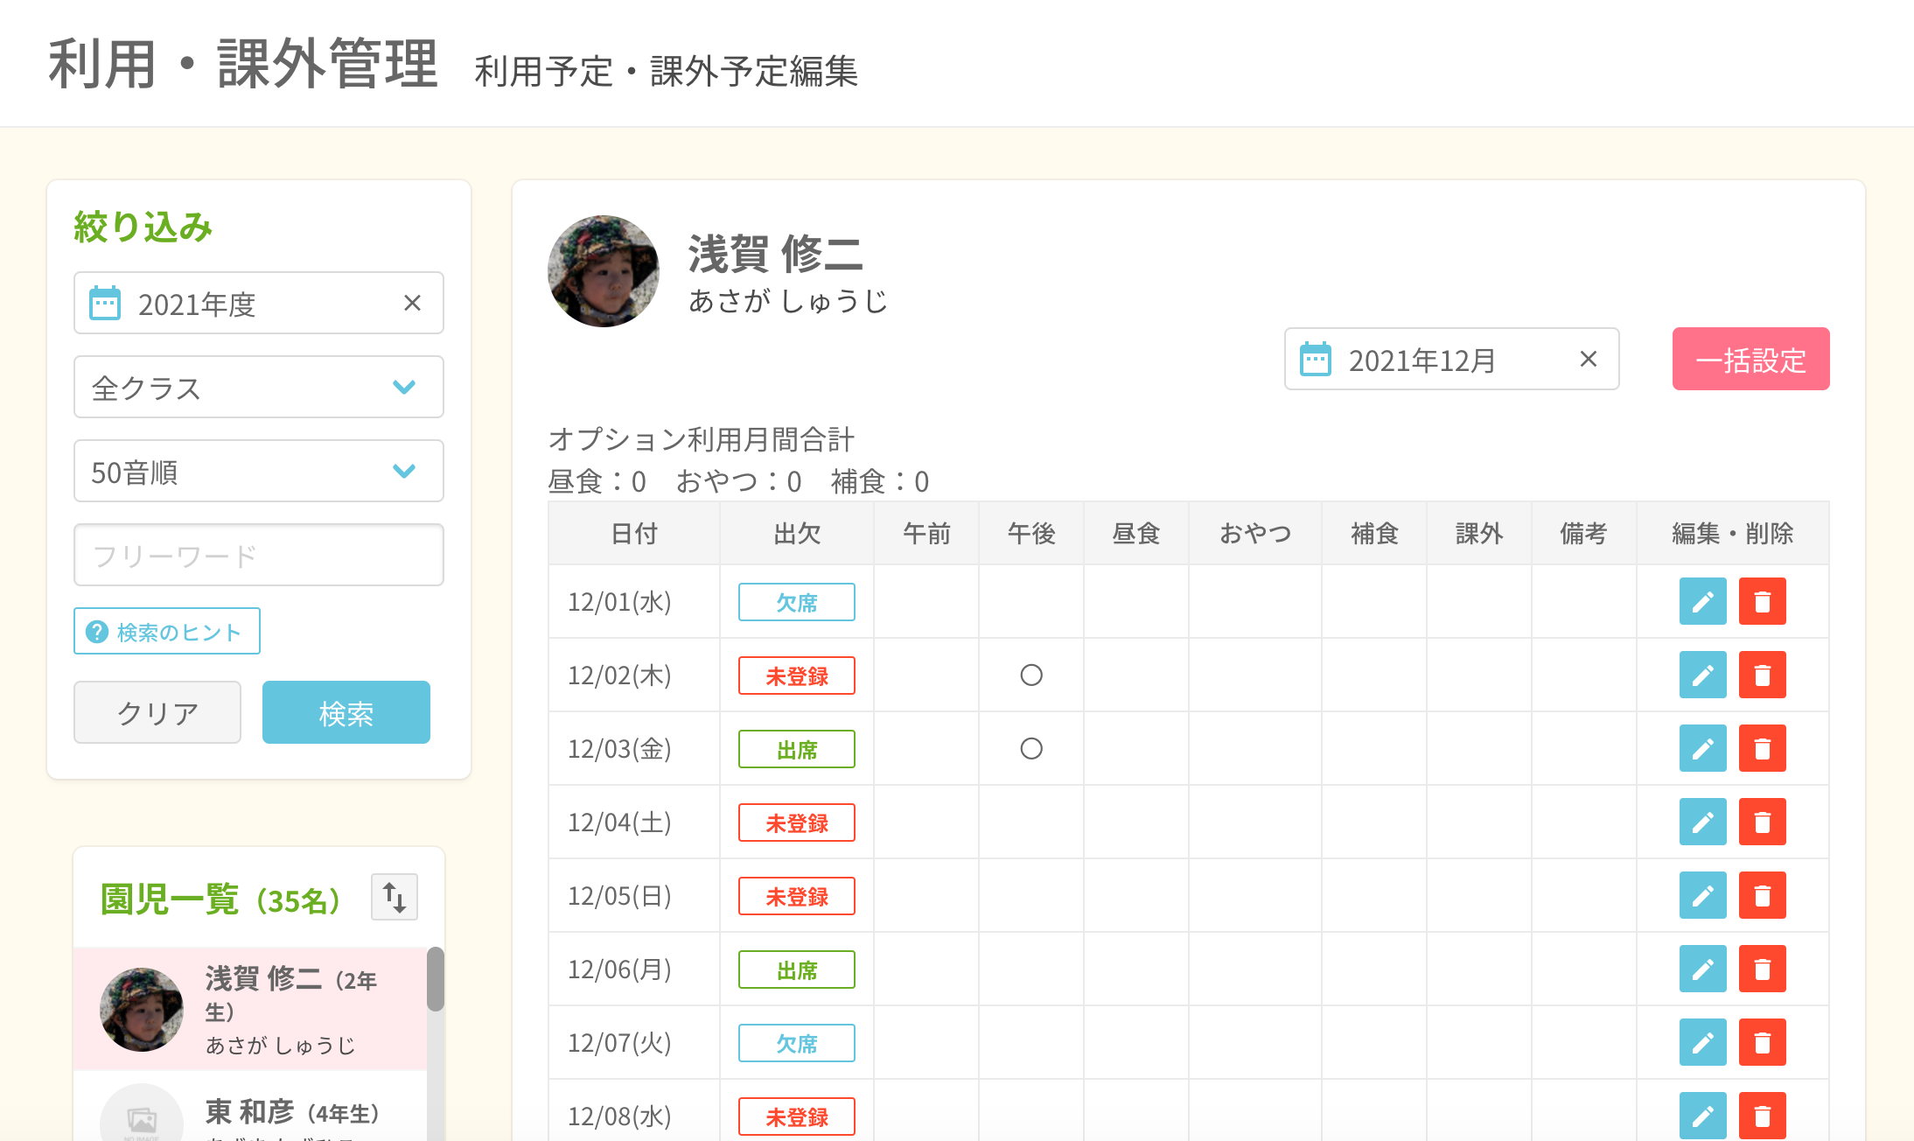Delete the 12/02(木) row with trash icon
The height and width of the screenshot is (1141, 1914).
1762,675
